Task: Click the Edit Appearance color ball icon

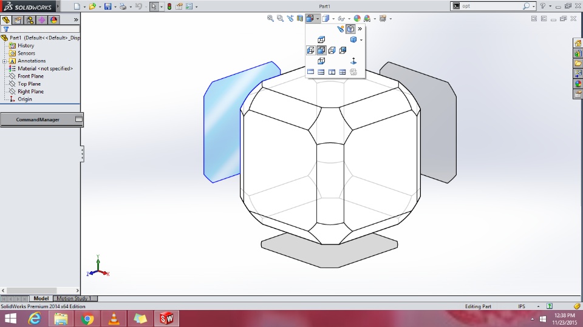Action: coord(357,18)
